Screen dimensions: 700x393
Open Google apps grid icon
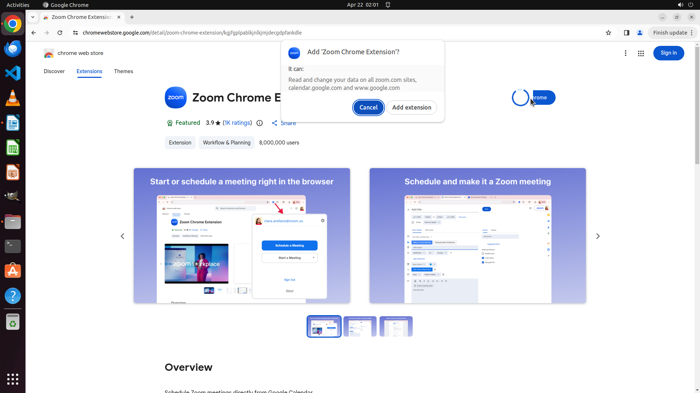641,53
